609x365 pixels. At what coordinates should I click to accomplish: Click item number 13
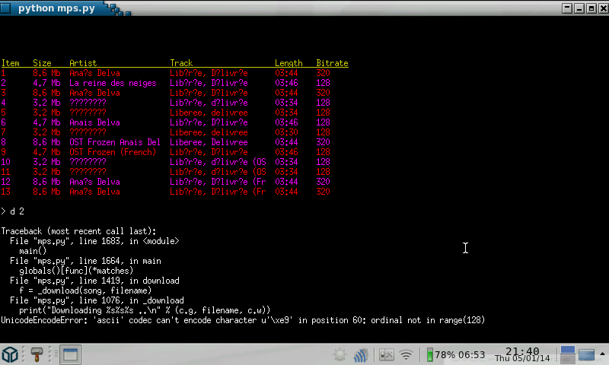tap(6, 192)
